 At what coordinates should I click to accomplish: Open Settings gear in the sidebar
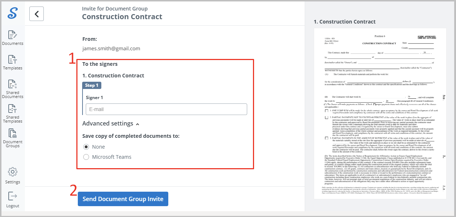(x=13, y=175)
